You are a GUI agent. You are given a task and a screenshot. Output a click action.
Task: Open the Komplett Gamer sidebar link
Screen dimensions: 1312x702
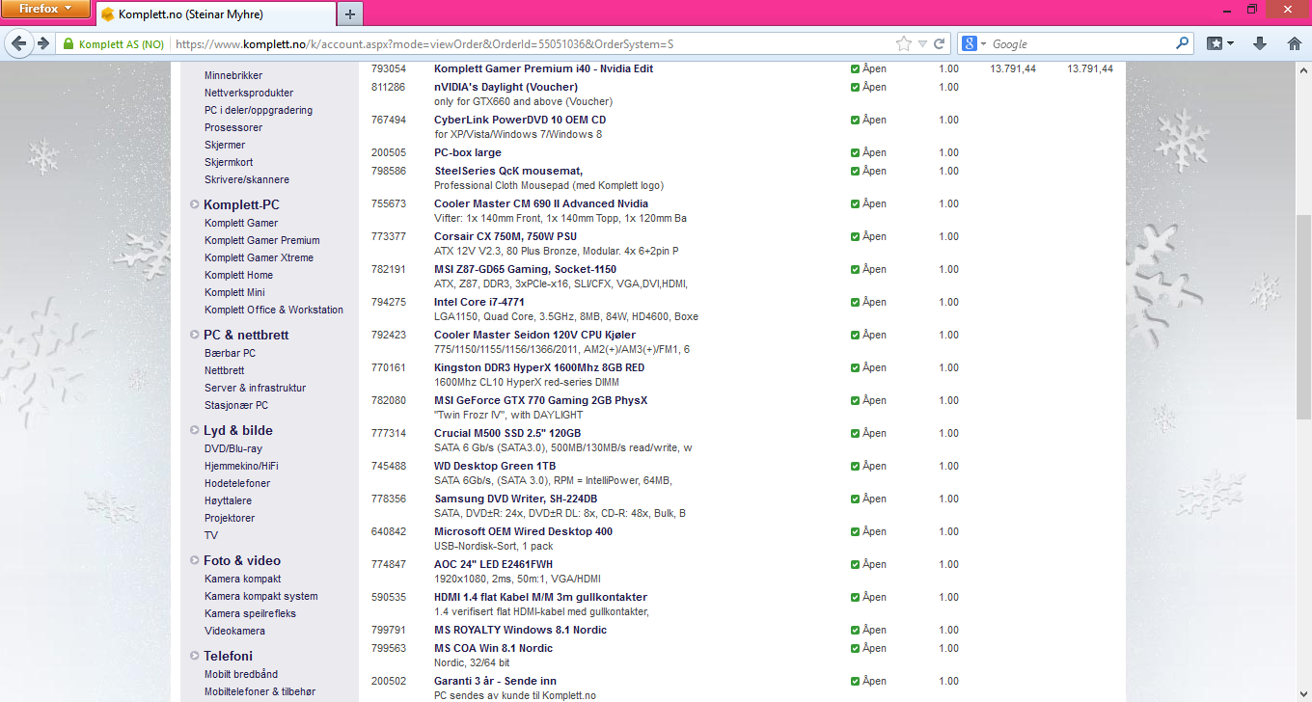(241, 223)
